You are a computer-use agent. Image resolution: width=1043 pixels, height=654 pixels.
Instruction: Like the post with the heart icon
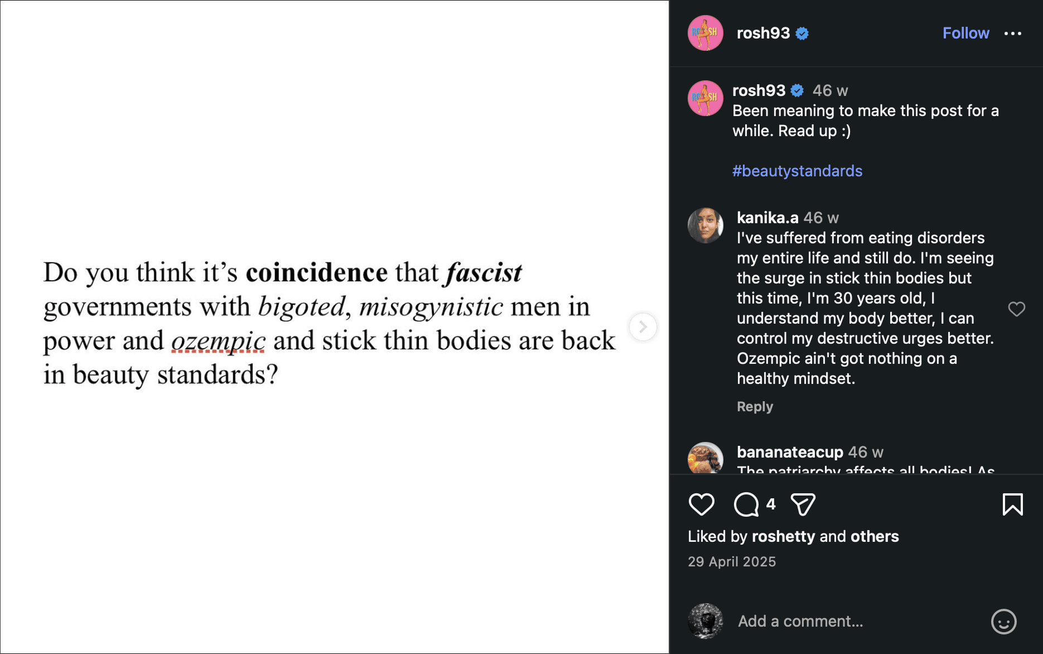pyautogui.click(x=701, y=504)
